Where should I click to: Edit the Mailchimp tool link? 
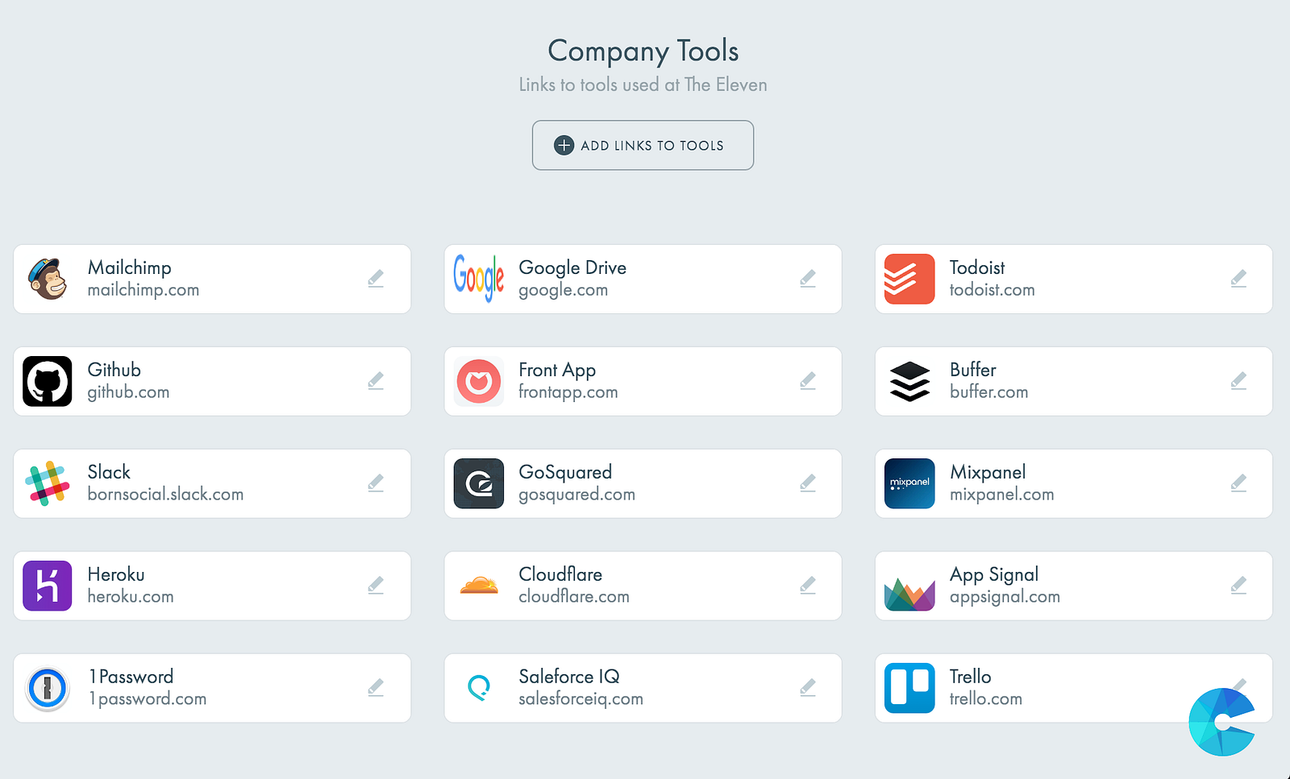[x=376, y=279]
